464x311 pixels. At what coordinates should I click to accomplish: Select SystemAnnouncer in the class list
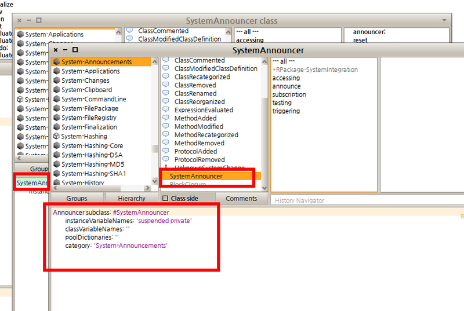(x=196, y=176)
